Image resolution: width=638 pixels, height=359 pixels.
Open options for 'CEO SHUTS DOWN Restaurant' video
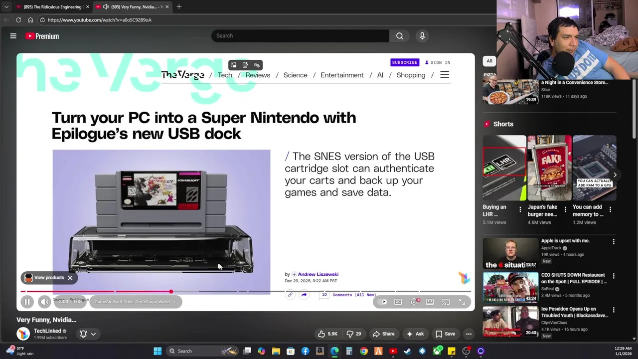point(614,276)
